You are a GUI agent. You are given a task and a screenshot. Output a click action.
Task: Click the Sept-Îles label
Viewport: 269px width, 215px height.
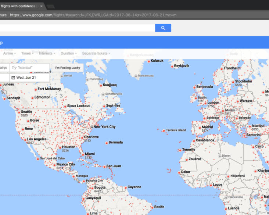[x=113, y=105]
